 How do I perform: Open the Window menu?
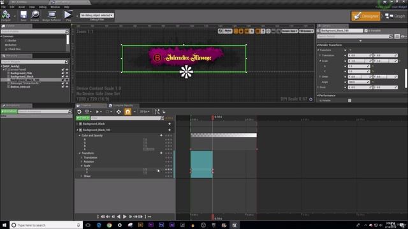coord(55,7)
